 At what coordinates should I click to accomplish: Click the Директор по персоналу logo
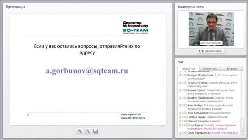135,24
